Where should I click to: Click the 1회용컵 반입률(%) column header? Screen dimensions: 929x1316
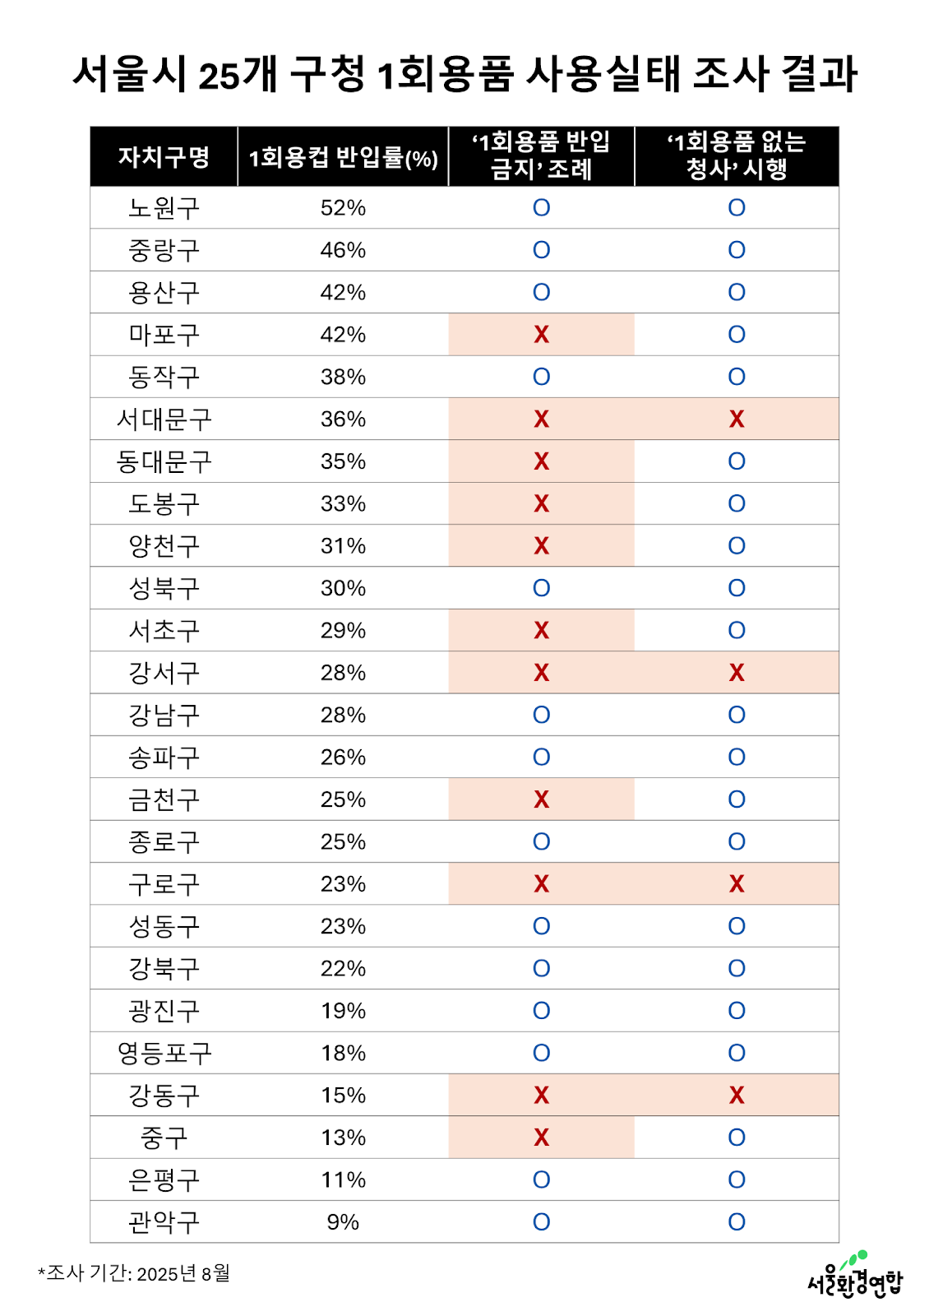pos(343,157)
